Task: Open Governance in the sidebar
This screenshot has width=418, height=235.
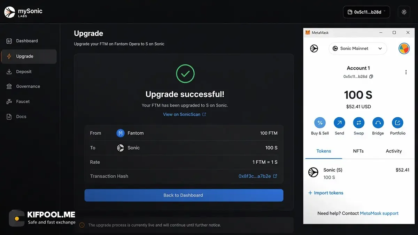Action: click(x=29, y=86)
